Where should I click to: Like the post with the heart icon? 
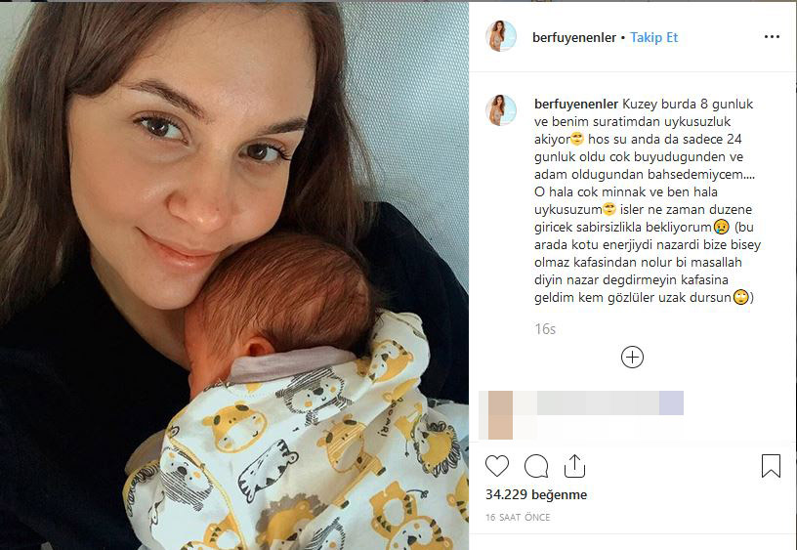tap(496, 466)
